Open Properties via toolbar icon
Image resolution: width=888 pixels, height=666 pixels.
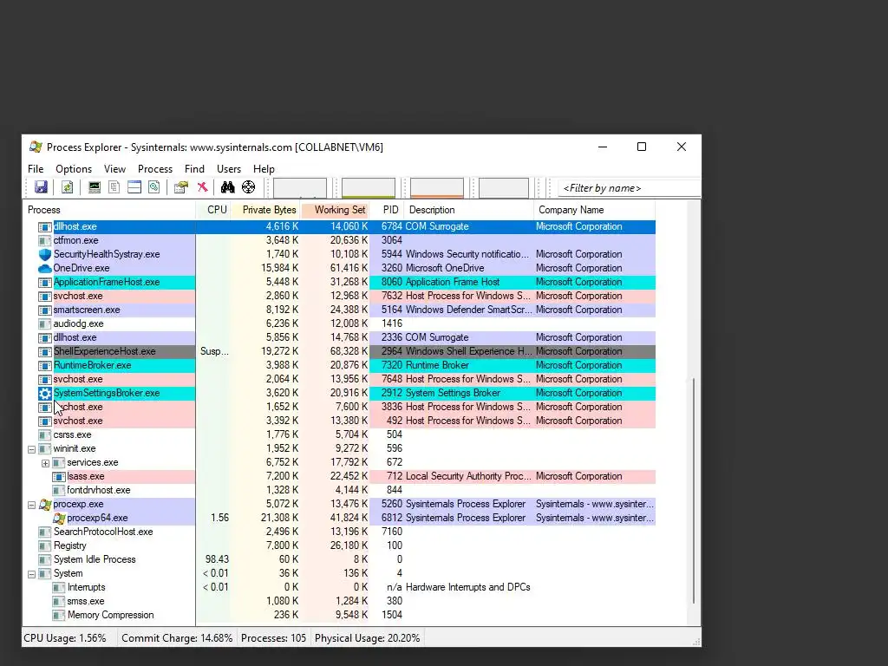click(x=181, y=187)
